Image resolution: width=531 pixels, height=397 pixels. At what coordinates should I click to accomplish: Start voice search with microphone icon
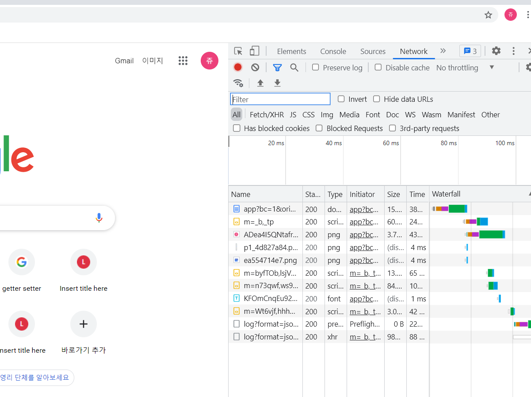[x=99, y=218]
